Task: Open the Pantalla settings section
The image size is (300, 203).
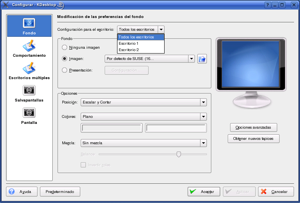Action: [x=29, y=116]
